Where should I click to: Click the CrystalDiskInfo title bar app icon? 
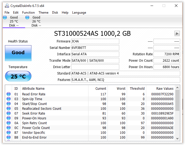pyautogui.click(x=7, y=6)
